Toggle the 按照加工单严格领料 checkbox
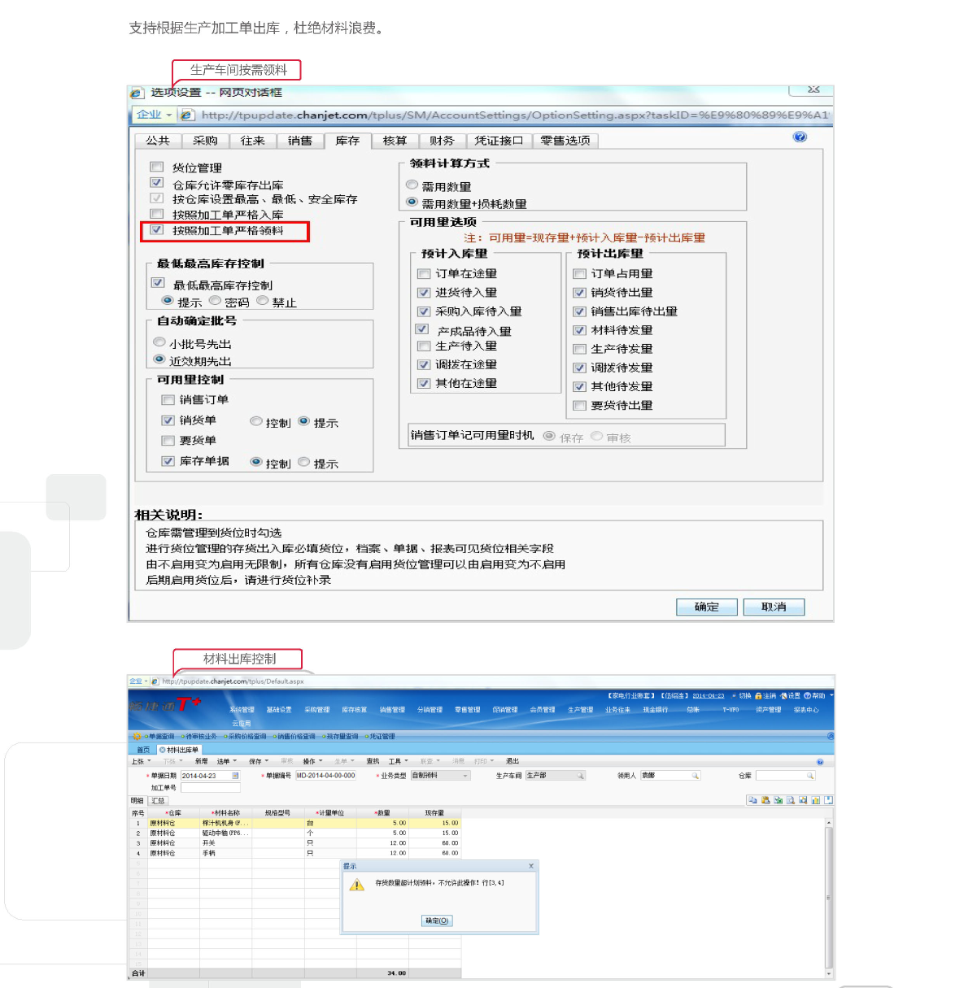The image size is (977, 988). [157, 230]
